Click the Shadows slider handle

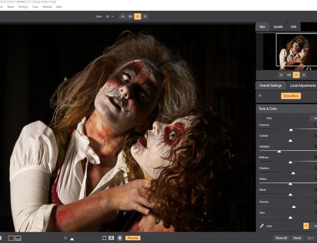tap(293, 173)
